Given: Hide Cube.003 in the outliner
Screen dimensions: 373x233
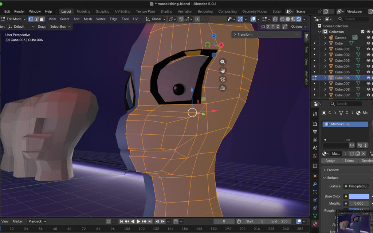Looking at the screenshot, I should (368, 60).
